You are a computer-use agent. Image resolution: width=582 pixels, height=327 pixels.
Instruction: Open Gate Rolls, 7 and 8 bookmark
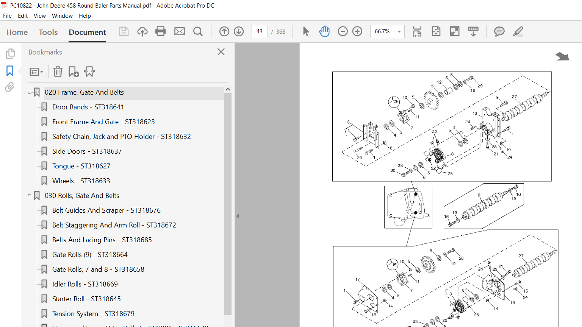98,269
